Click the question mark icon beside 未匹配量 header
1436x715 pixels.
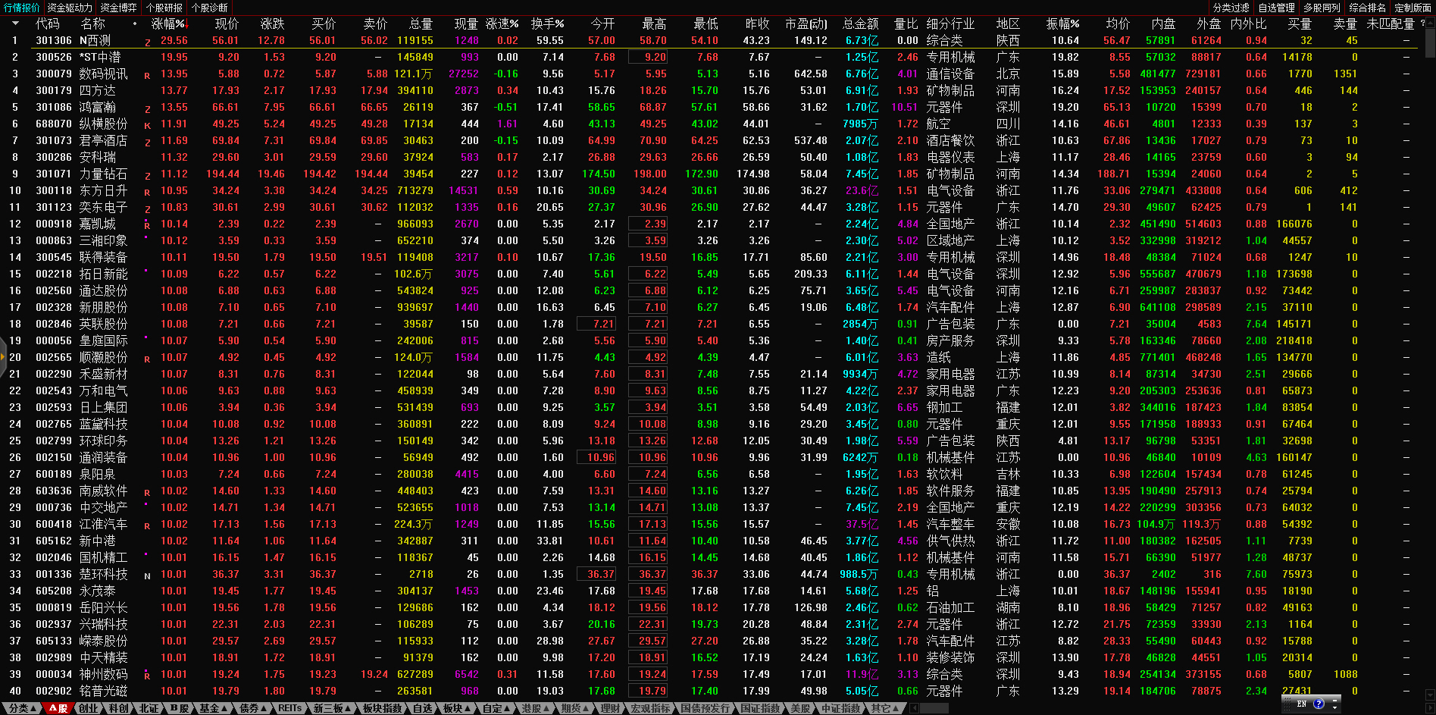point(1422,24)
